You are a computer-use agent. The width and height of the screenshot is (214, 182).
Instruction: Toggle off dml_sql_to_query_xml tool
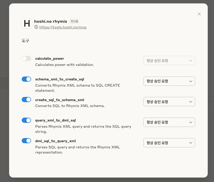tap(26, 141)
